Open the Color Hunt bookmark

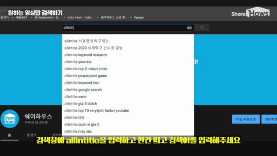[x=78, y=17]
